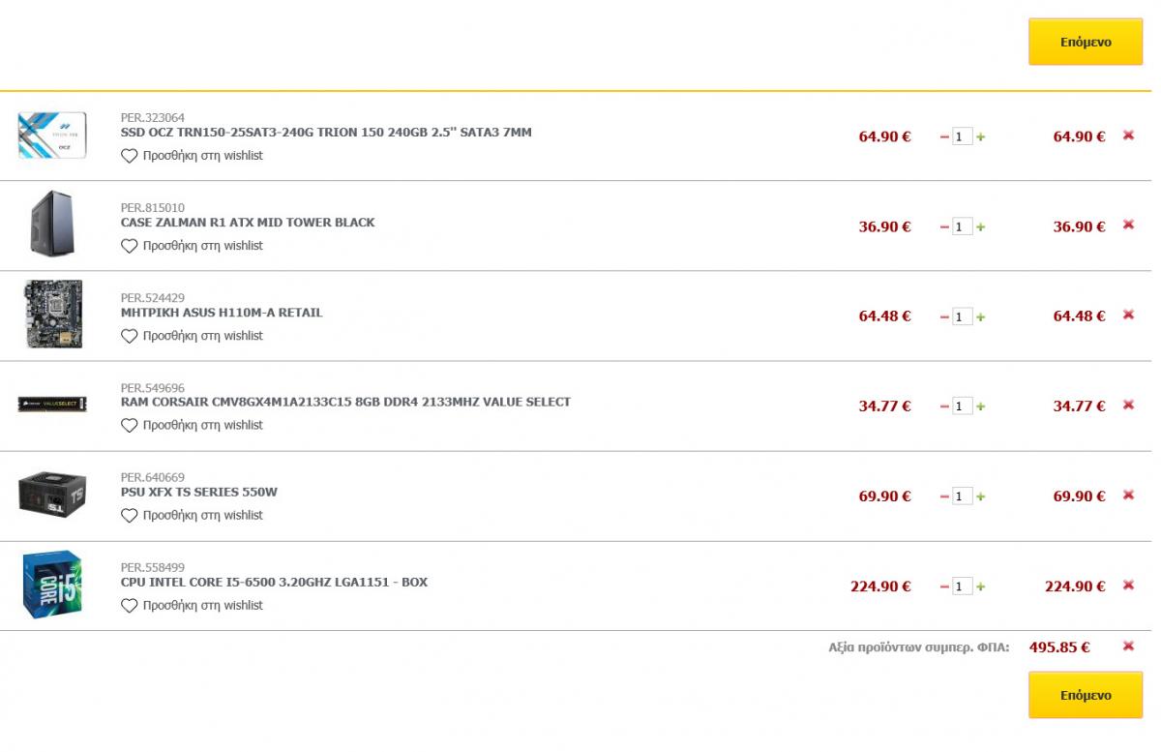Image resolution: width=1161 pixels, height=752 pixels.
Task: Increase quantity of the ASUS H110M-A motherboard
Action: [x=980, y=317]
